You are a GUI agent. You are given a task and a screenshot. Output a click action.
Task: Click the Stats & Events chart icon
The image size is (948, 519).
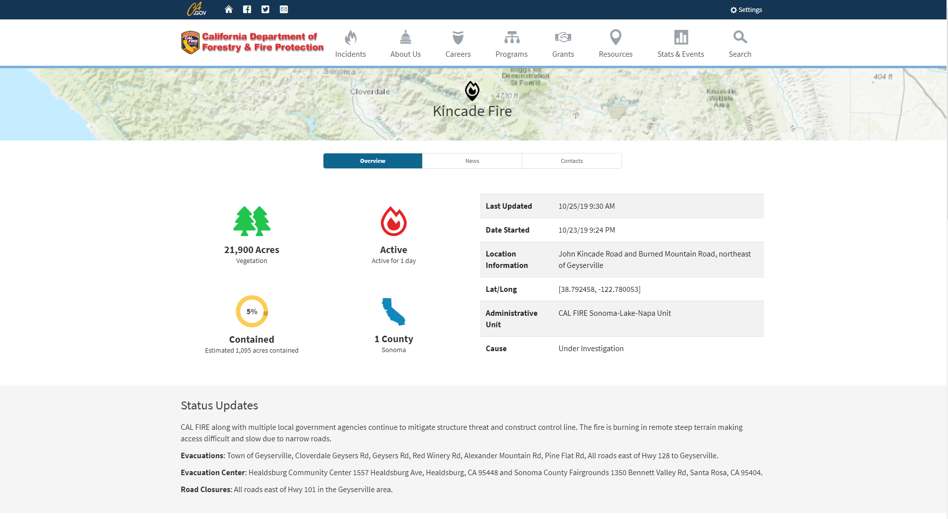(681, 37)
